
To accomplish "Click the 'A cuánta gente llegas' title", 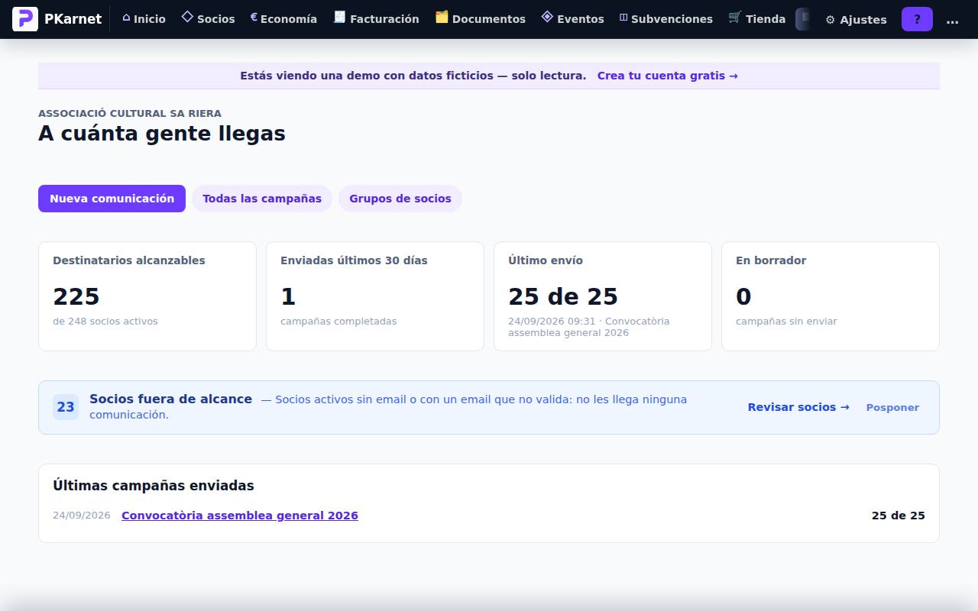I will point(162,134).
